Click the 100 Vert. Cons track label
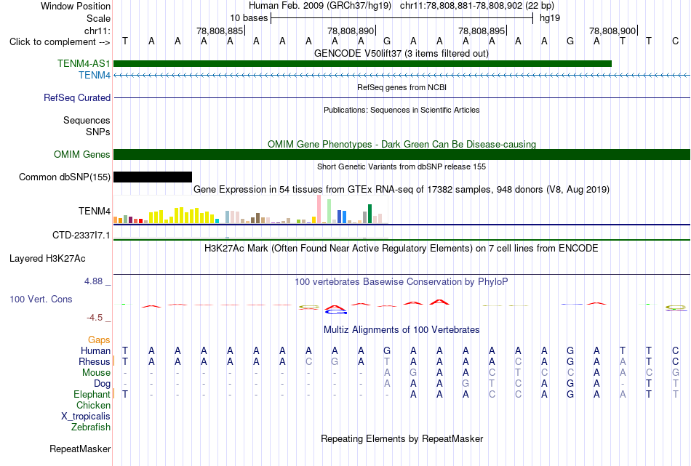Viewport: 691px width, 466px height. 41,300
